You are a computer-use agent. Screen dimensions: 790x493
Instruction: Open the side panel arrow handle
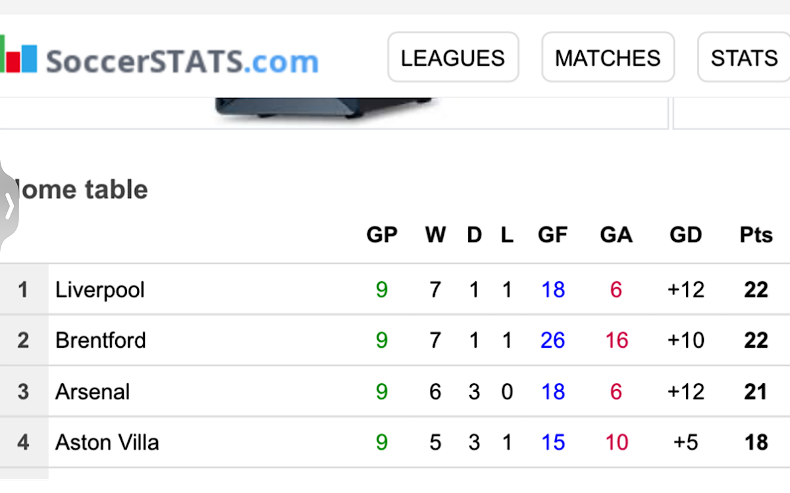tap(9, 206)
